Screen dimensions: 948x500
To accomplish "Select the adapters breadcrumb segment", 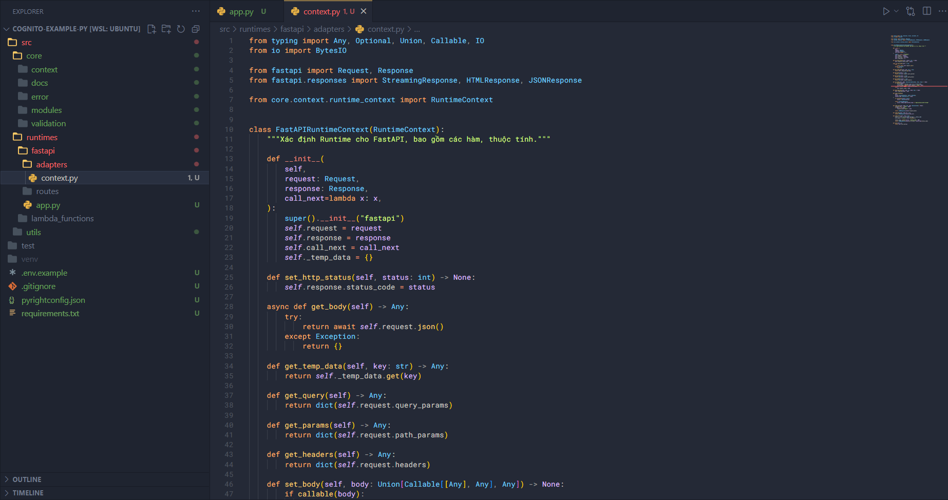I will tap(329, 29).
